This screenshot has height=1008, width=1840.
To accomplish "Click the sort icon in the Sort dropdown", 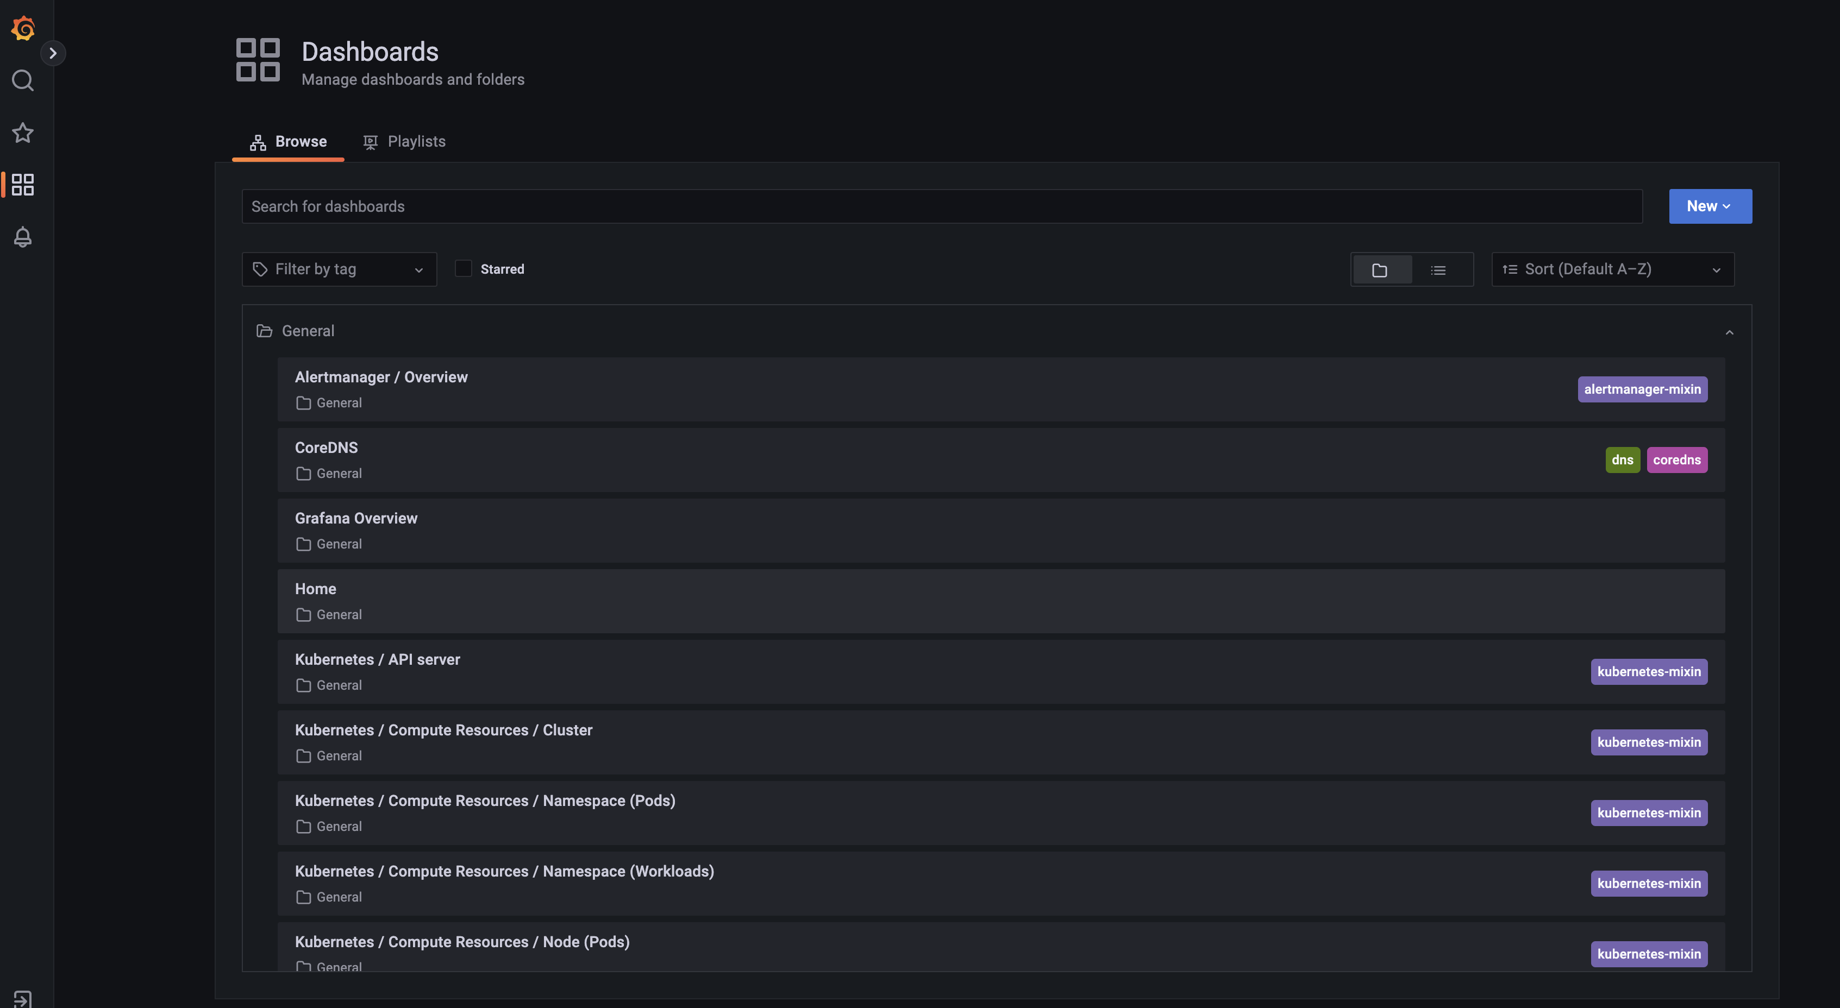I will pos(1509,269).
